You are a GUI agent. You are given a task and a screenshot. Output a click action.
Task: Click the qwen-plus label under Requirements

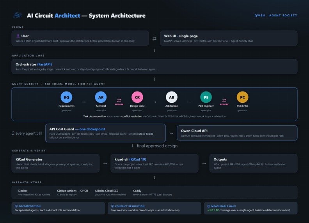pos(66,111)
